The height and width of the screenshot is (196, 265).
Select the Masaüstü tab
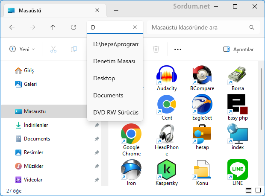(55, 11)
